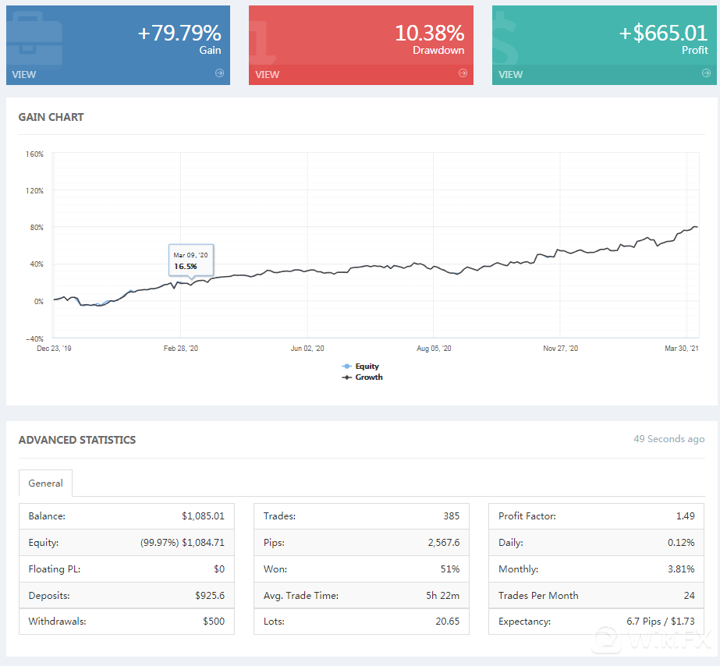Click the arrow icon in the Drawdown card

[463, 73]
